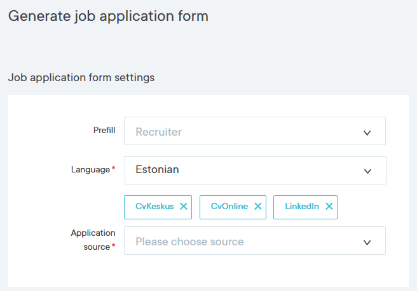Expand the 'Please choose source' dropdown
The height and width of the screenshot is (291, 417).
[254, 241]
